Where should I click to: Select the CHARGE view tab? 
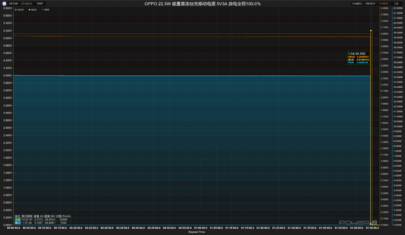point(357,4)
